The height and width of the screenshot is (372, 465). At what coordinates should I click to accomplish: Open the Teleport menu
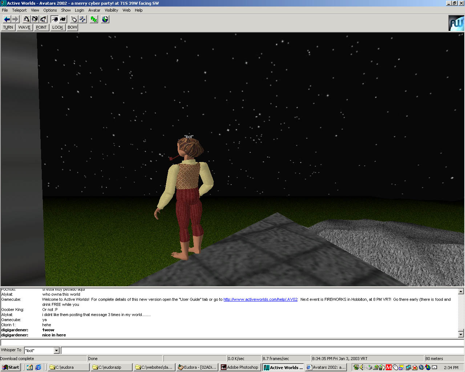19,10
